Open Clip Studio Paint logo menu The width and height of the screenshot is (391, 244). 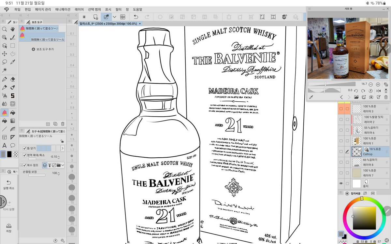coord(6,9)
